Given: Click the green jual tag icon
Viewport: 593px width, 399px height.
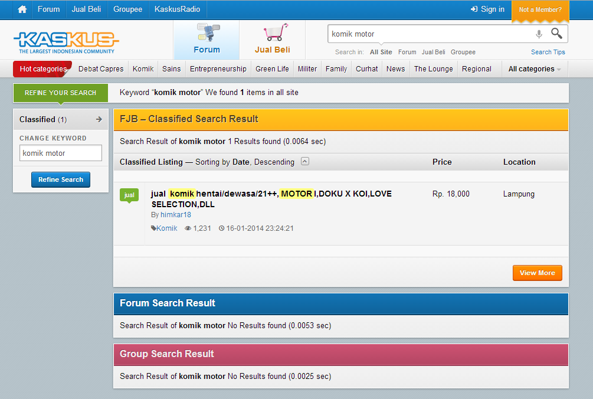Looking at the screenshot, I should 129,195.
